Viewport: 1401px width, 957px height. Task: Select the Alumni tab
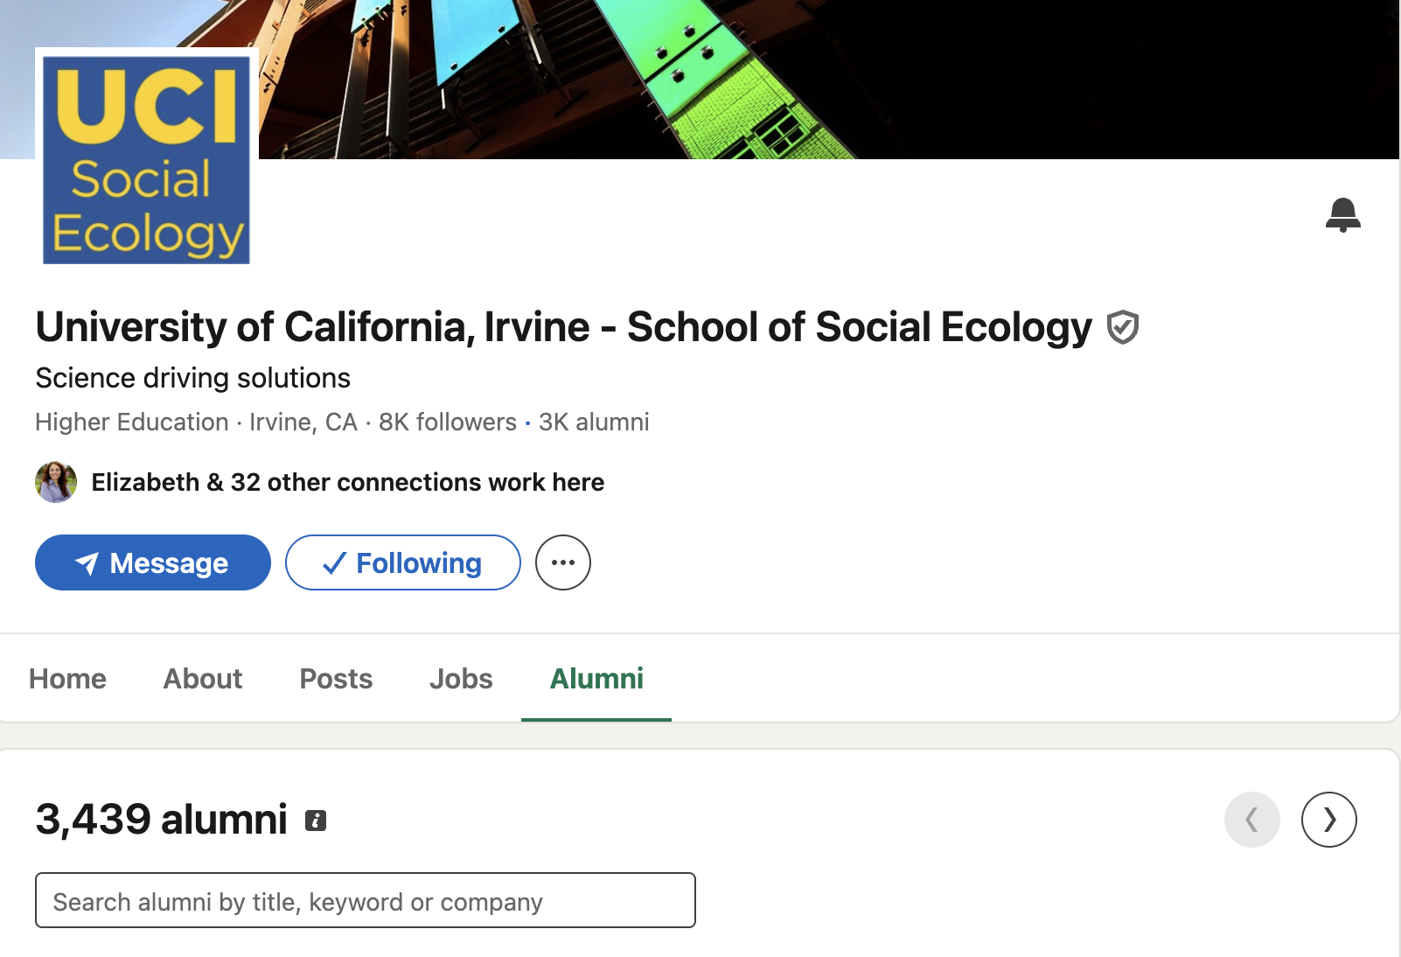coord(596,679)
